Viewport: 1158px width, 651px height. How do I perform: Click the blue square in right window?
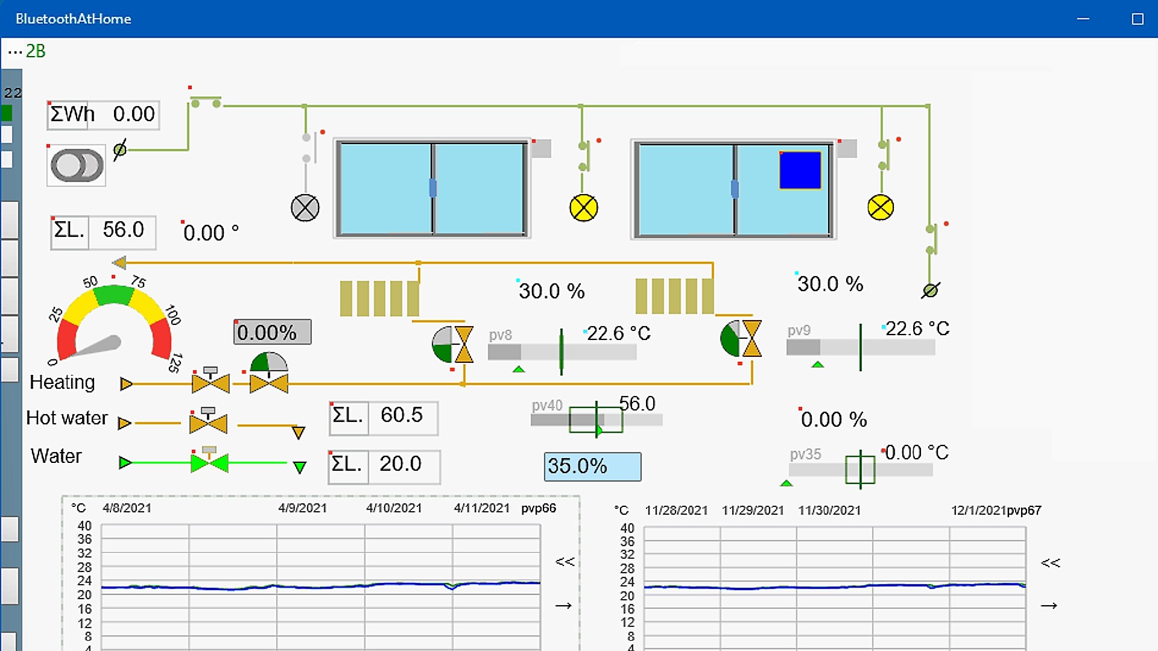coord(800,171)
